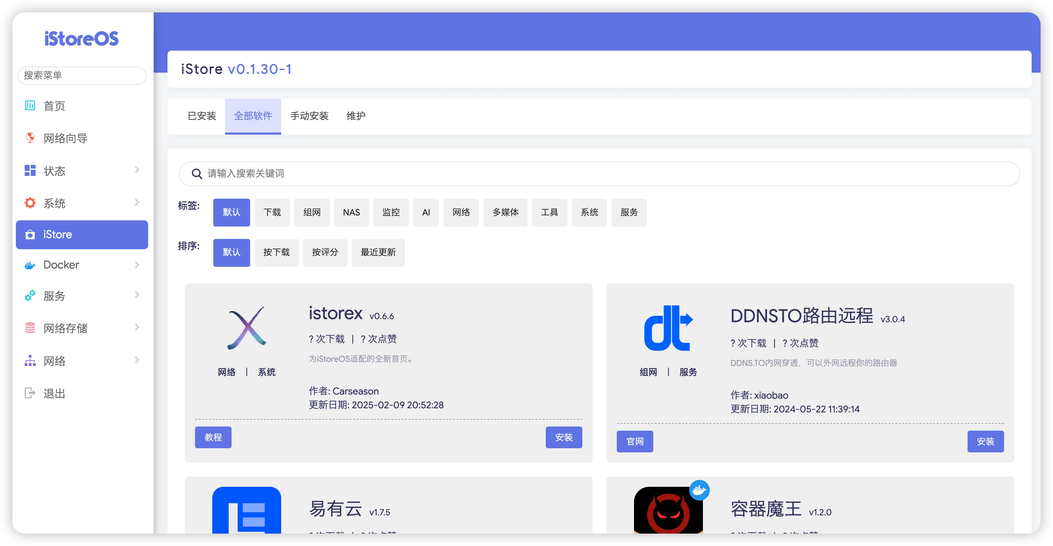The height and width of the screenshot is (546, 1053).
Task: Expand the 系统 menu chevron in sidebar
Action: 137,202
